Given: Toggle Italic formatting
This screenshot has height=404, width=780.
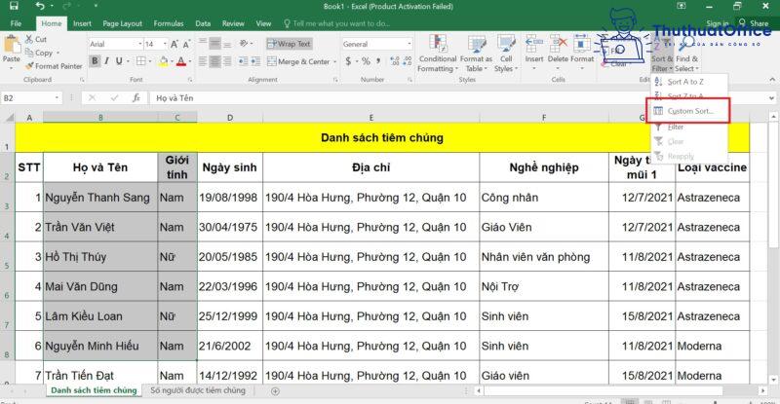Looking at the screenshot, I should coord(106,61).
